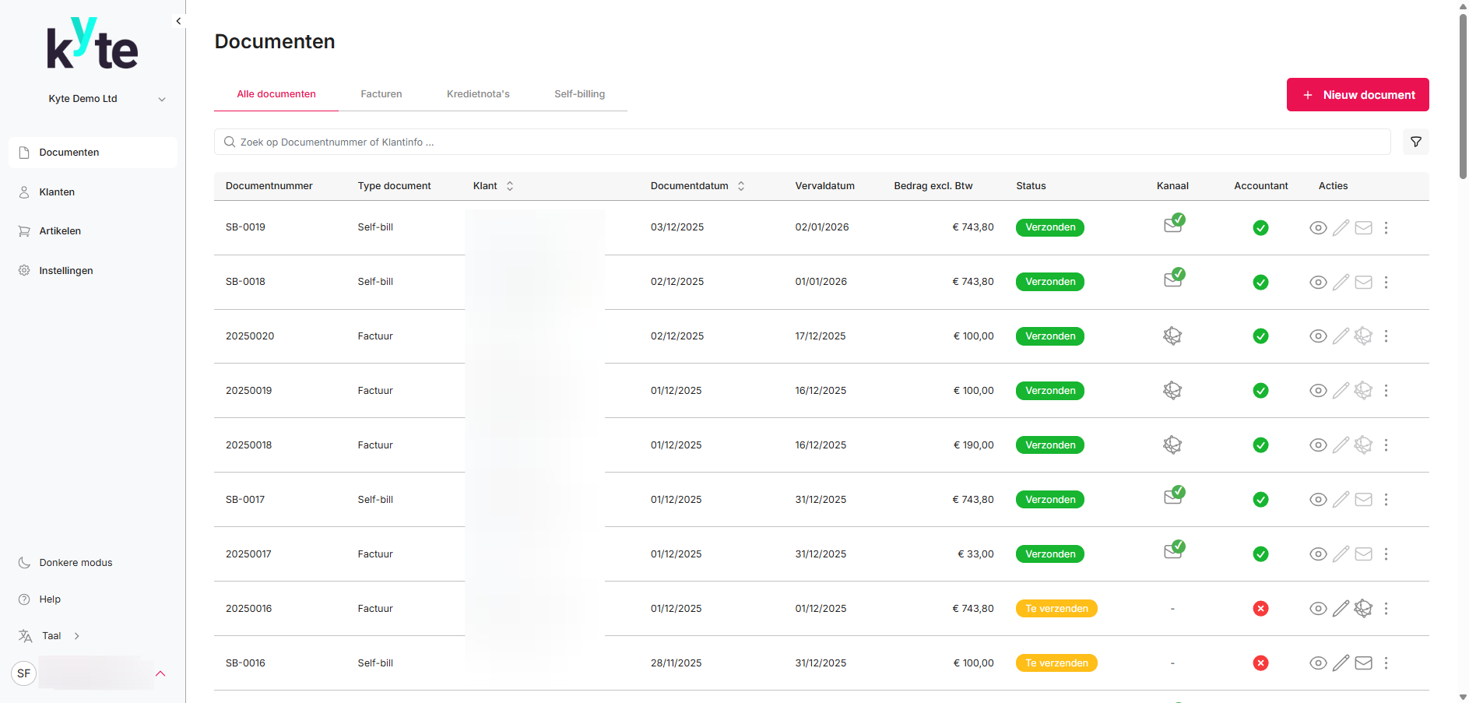Screen dimensions: 1469x703
Task: Click the Peppol send icon for 20250016
Action: pyautogui.click(x=1363, y=609)
